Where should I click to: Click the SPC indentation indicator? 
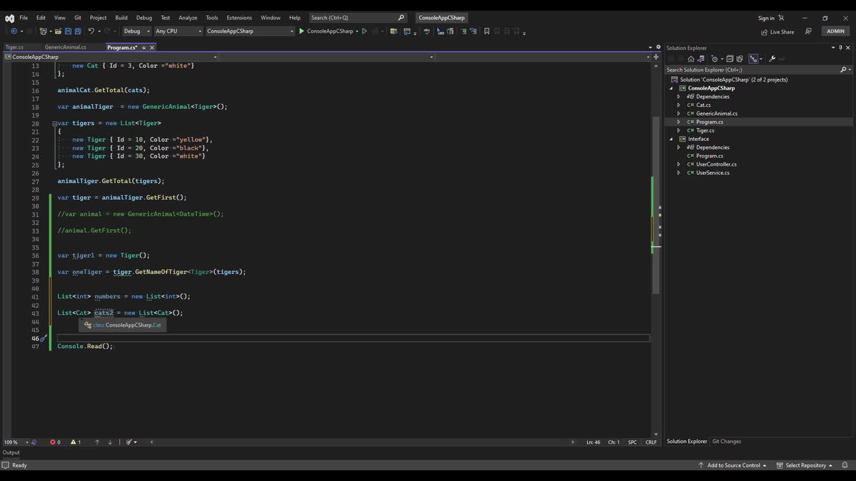(632, 442)
